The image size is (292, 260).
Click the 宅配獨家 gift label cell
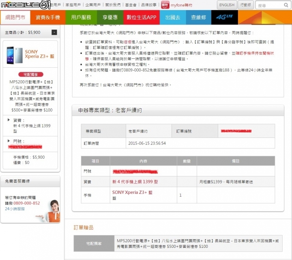click(x=94, y=243)
